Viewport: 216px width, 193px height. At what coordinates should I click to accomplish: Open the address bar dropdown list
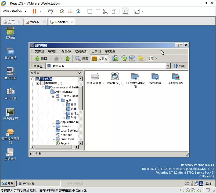[x=168, y=66]
